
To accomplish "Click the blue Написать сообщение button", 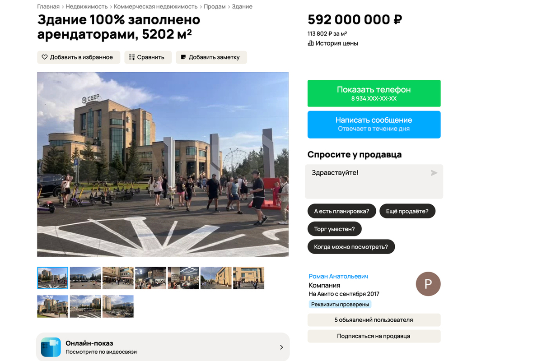I will (374, 125).
